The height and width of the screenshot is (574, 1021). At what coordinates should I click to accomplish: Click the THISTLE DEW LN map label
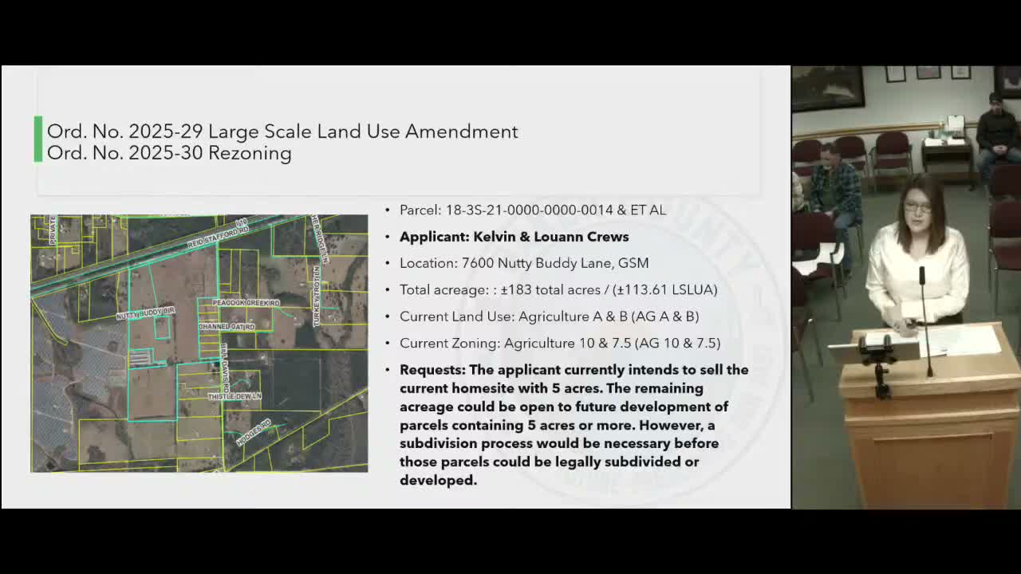[235, 396]
